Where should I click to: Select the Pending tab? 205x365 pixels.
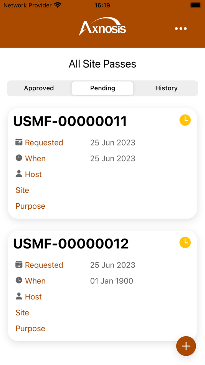click(102, 88)
